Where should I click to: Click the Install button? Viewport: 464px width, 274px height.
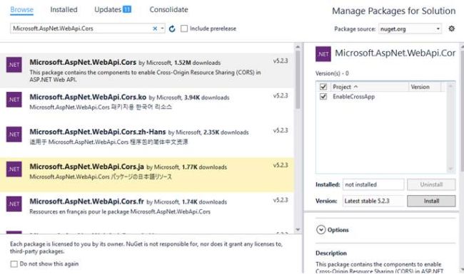pyautogui.click(x=431, y=201)
